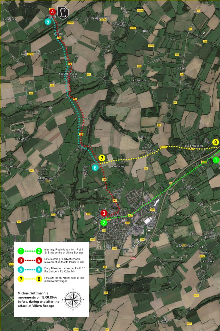The width and height of the screenshot is (220, 331).
Task: Select red circle 4 in the legend
Action: click(39, 261)
